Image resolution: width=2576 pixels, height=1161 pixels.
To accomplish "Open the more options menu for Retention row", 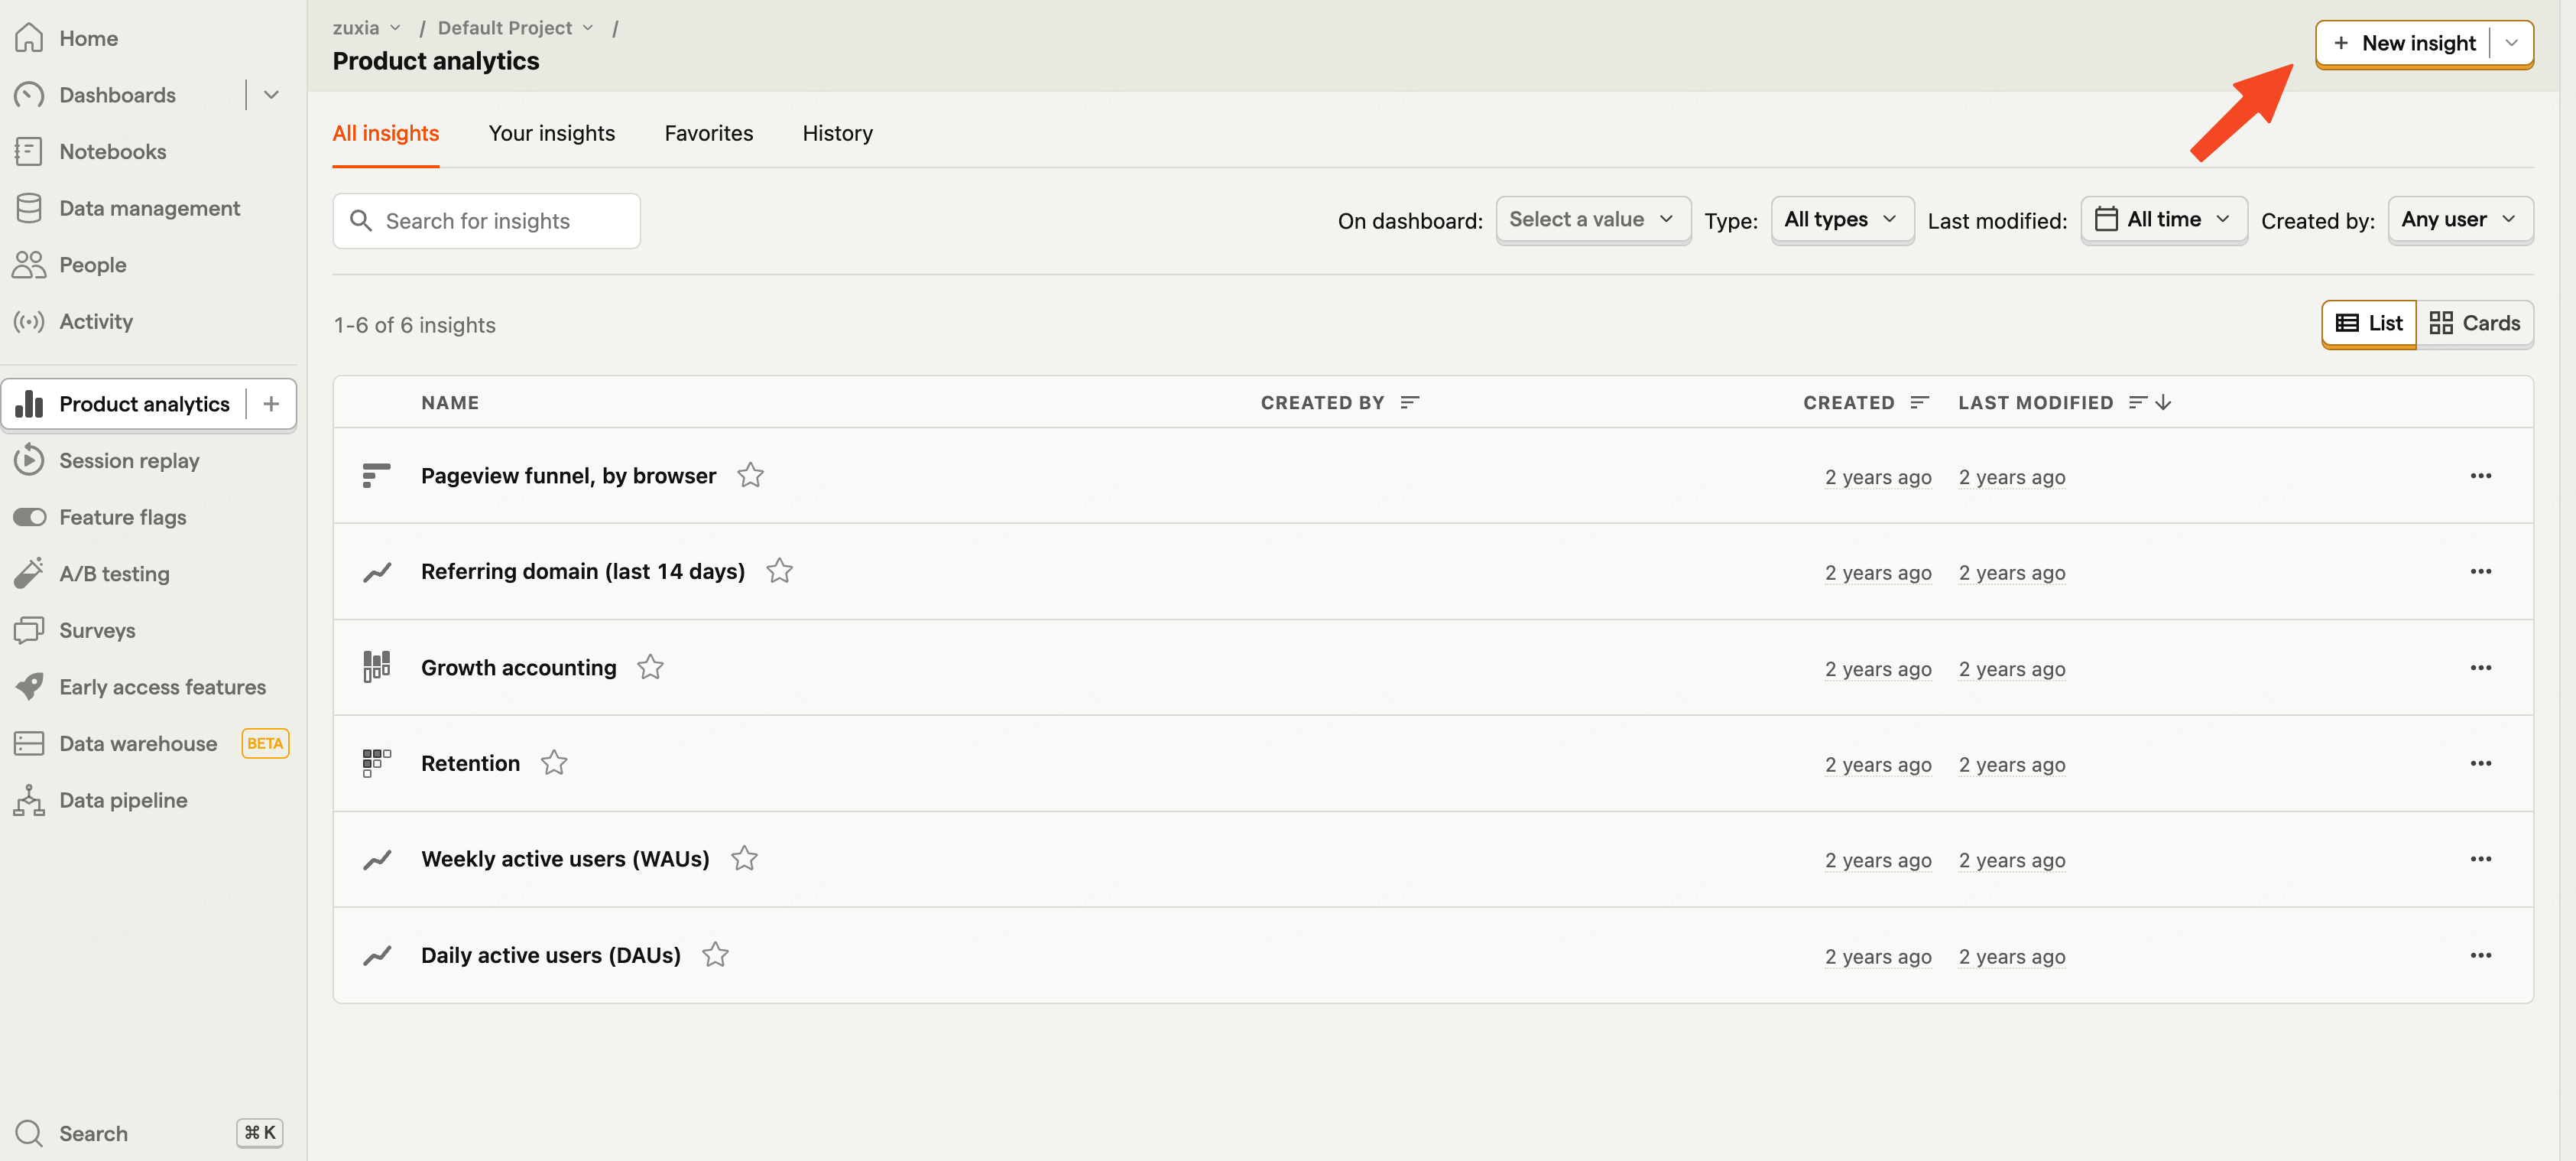I will (x=2480, y=763).
